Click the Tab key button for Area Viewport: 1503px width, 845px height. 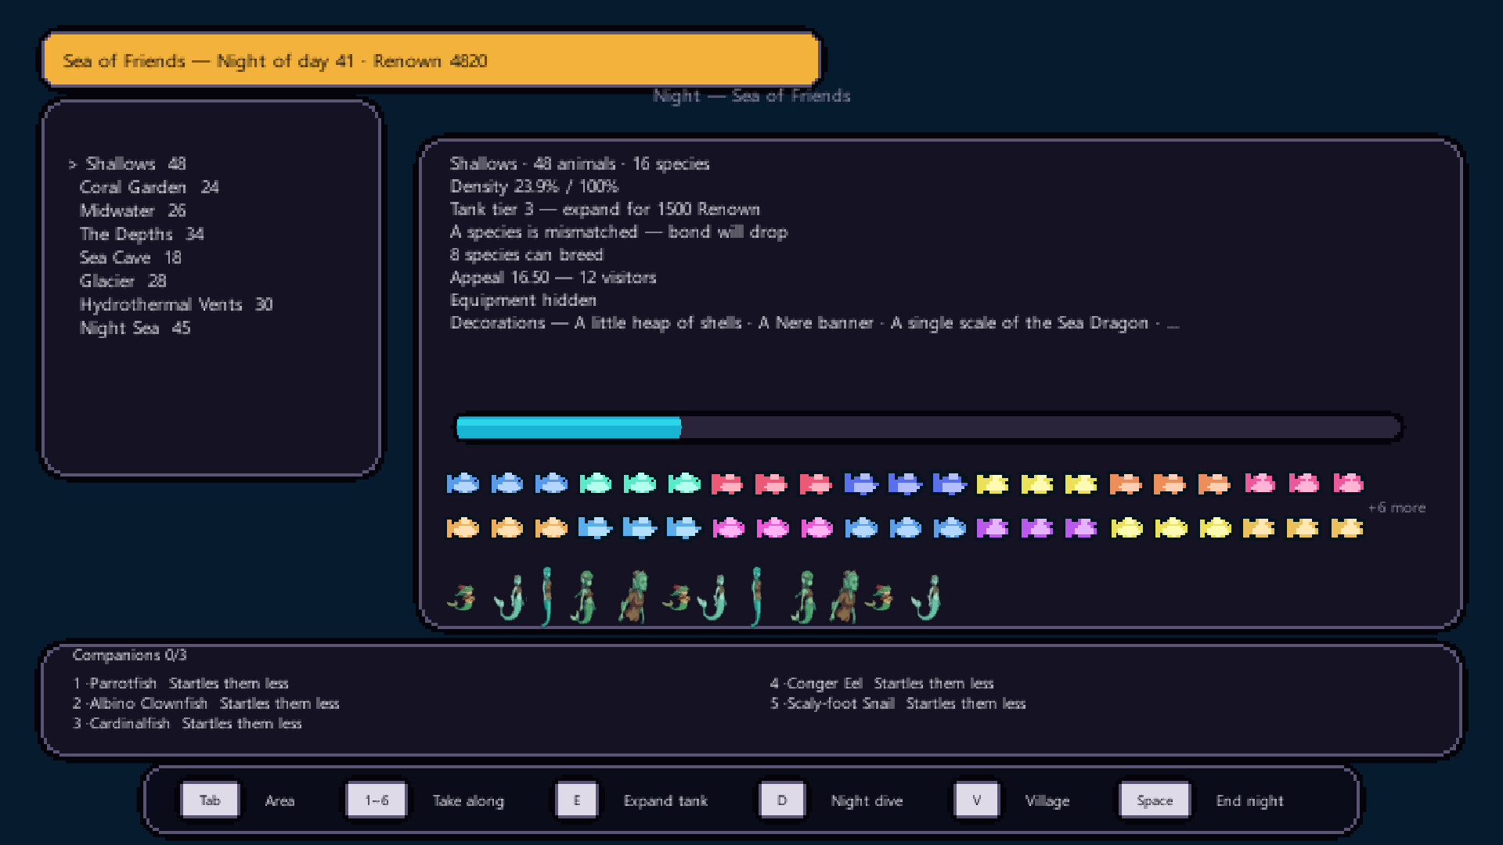(x=210, y=800)
